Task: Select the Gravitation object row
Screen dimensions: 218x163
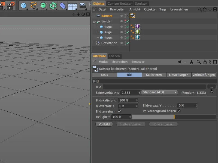Action: (109, 43)
